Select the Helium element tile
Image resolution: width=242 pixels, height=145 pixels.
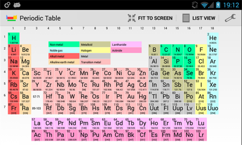click(213, 38)
